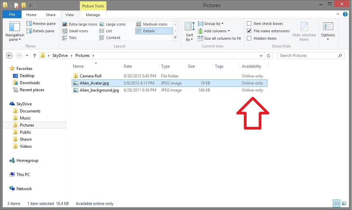Open the Help question mark icon
The image size is (352, 210).
[345, 14]
